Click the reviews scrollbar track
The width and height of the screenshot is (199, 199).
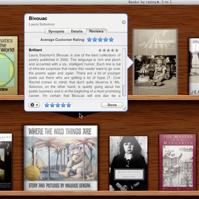124,72
